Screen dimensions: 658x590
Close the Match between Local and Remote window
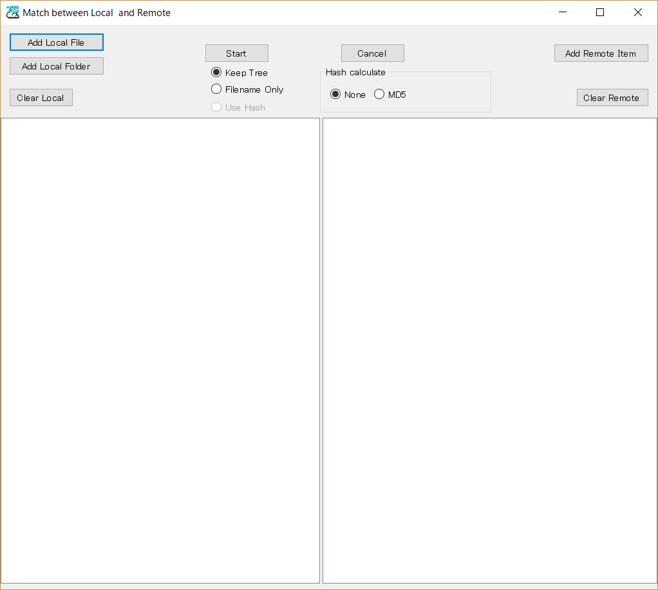[x=637, y=12]
